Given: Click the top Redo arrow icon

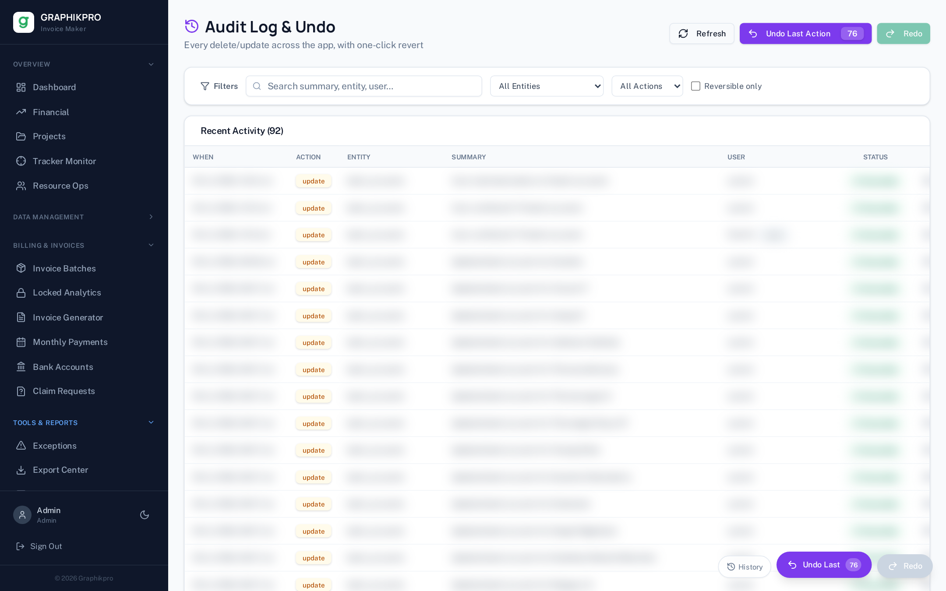Looking at the screenshot, I should coord(890,34).
